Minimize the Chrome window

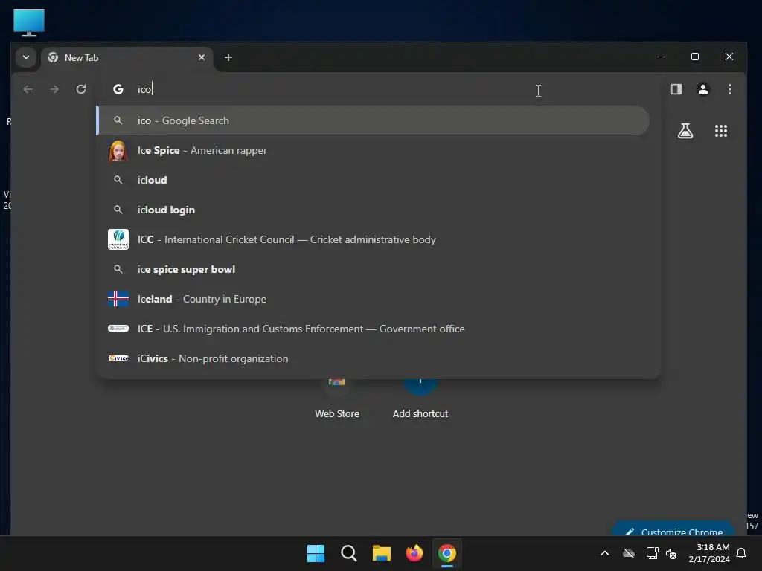661,57
